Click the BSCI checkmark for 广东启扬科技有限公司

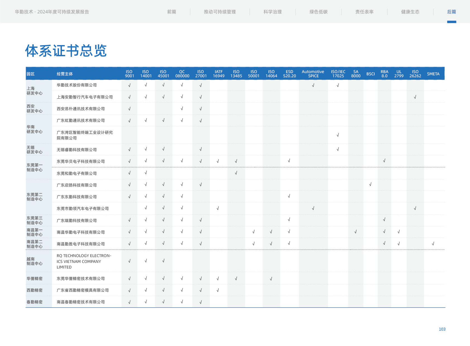370,184
